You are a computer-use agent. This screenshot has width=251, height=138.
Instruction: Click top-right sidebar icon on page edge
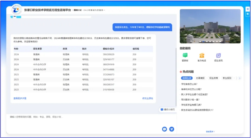point(247,9)
